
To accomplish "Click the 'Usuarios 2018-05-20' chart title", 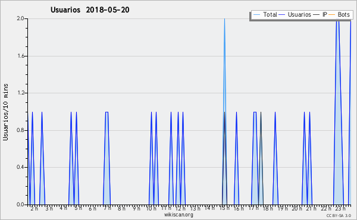I will point(90,10).
